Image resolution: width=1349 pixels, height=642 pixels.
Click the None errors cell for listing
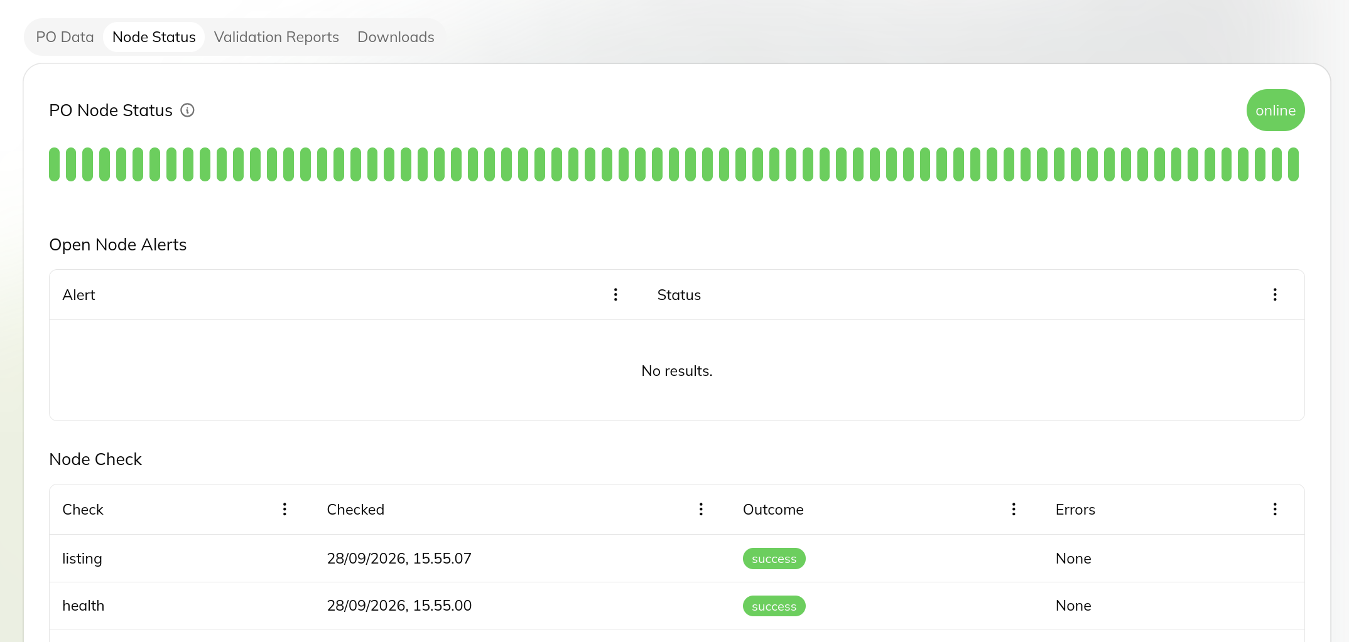click(1073, 559)
